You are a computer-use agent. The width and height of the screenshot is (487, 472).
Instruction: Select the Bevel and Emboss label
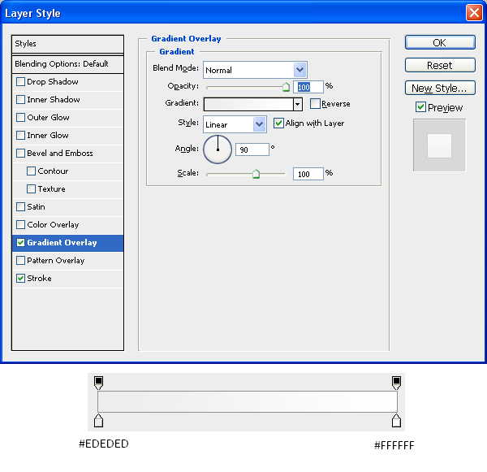click(x=60, y=154)
